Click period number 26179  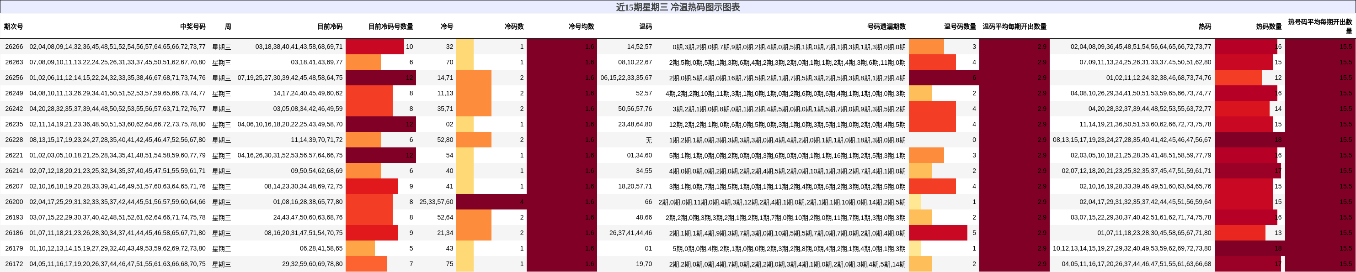pyautogui.click(x=14, y=248)
